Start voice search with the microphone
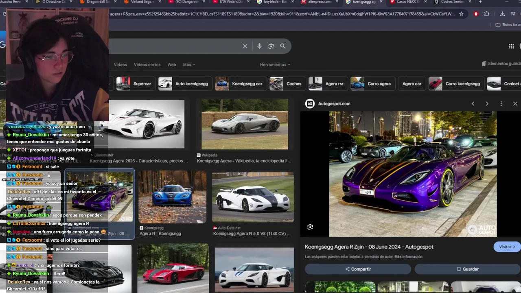521x293 pixels. click(x=259, y=46)
